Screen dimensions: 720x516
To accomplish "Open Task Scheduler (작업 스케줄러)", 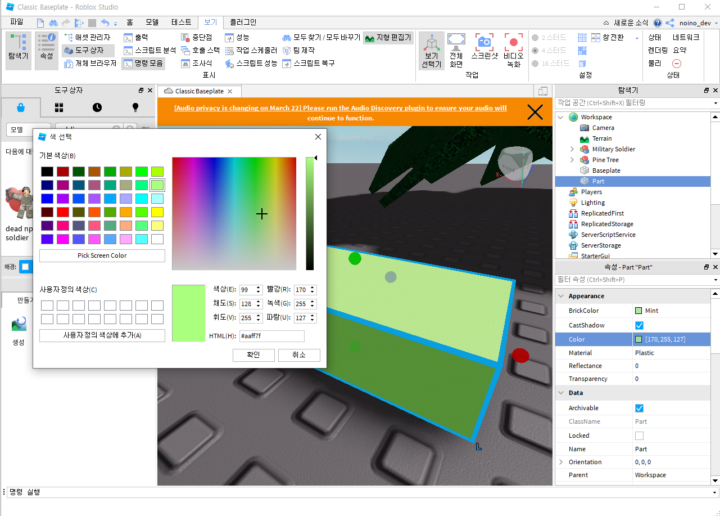I will point(251,50).
